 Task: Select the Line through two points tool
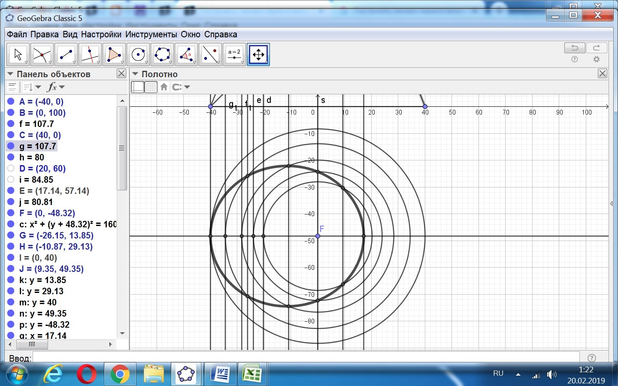(x=66, y=54)
